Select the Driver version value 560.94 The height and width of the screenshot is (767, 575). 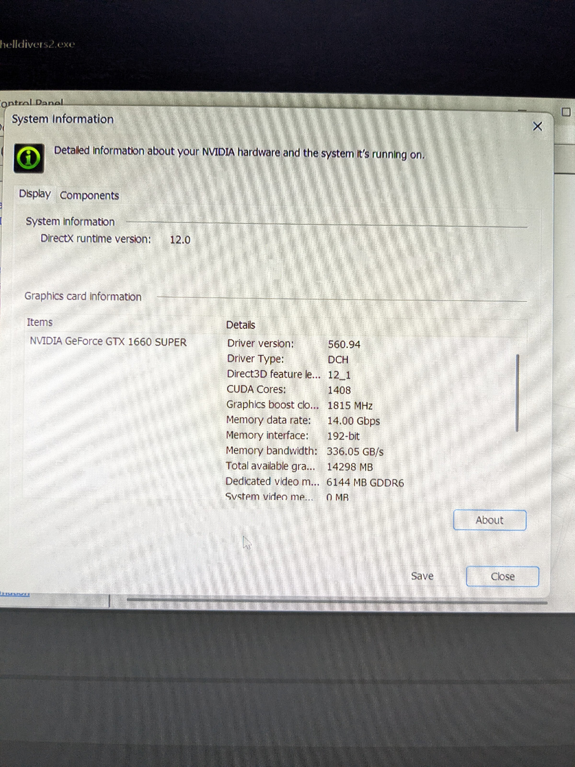(344, 344)
